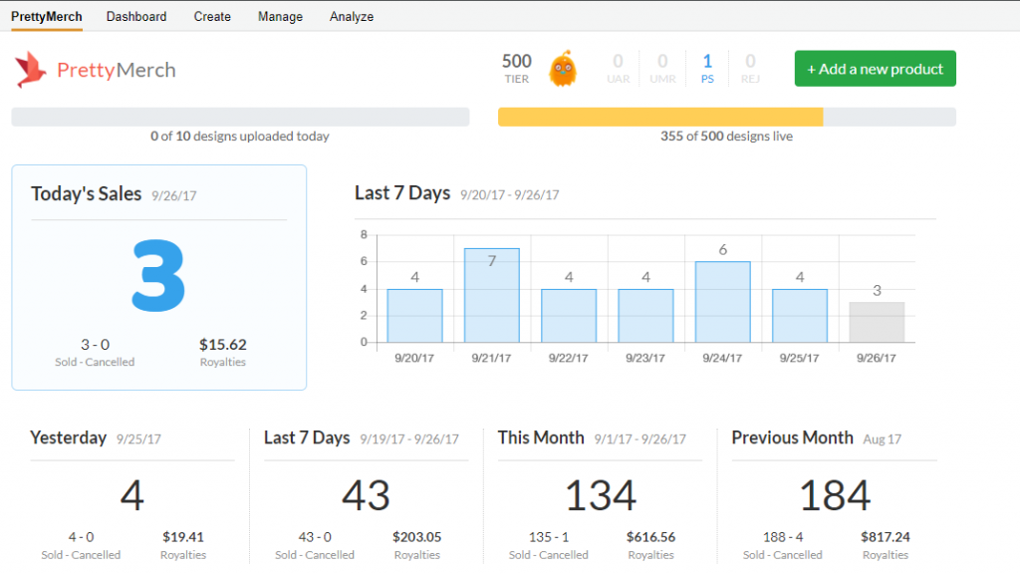
Task: Click the designs uploaded today progress bar
Action: [x=240, y=117]
